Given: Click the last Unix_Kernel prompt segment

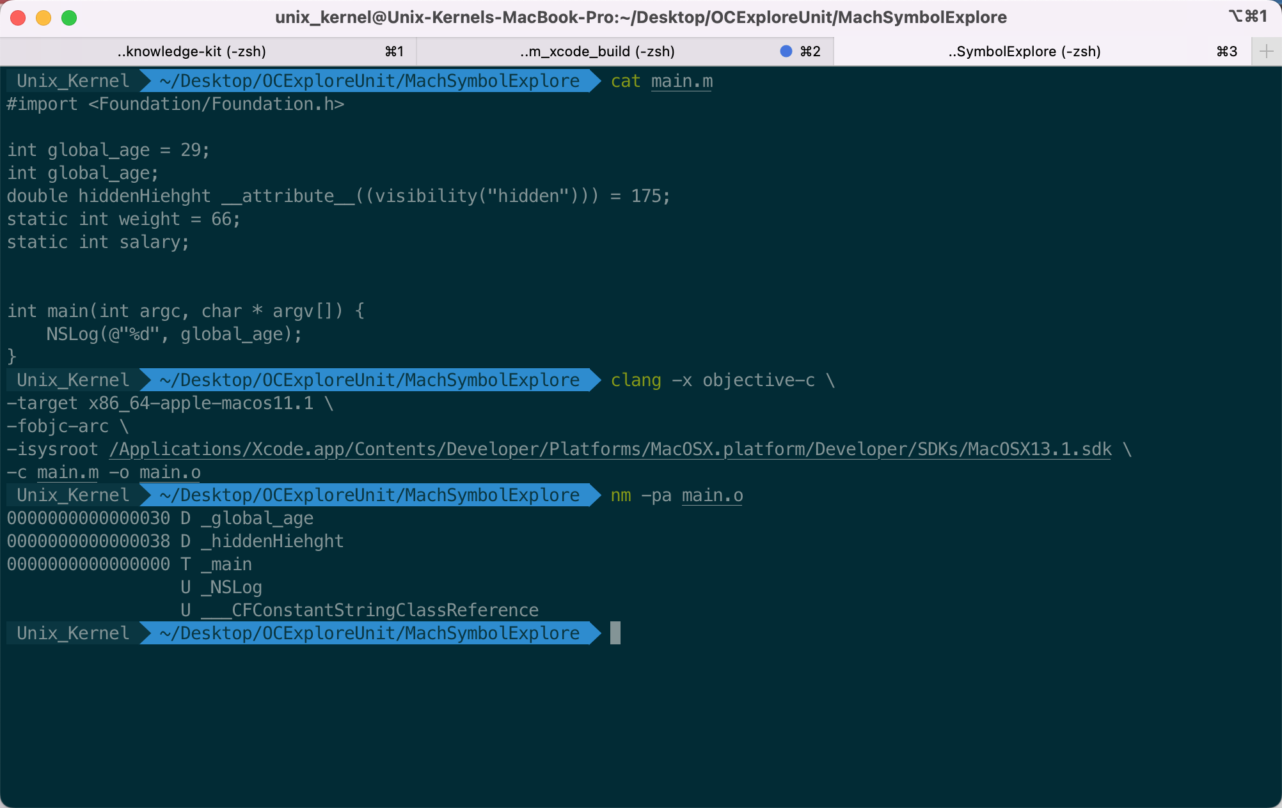Looking at the screenshot, I should tap(73, 633).
